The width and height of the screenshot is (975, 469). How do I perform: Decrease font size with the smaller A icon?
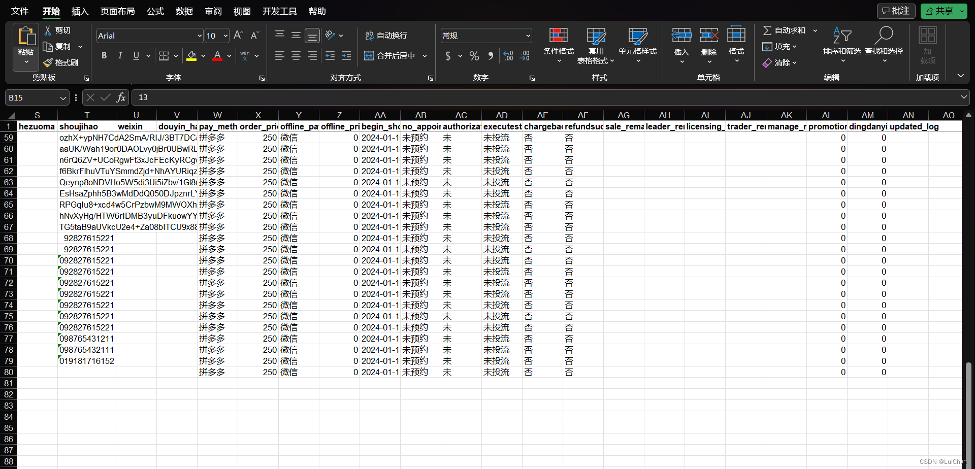(x=255, y=35)
